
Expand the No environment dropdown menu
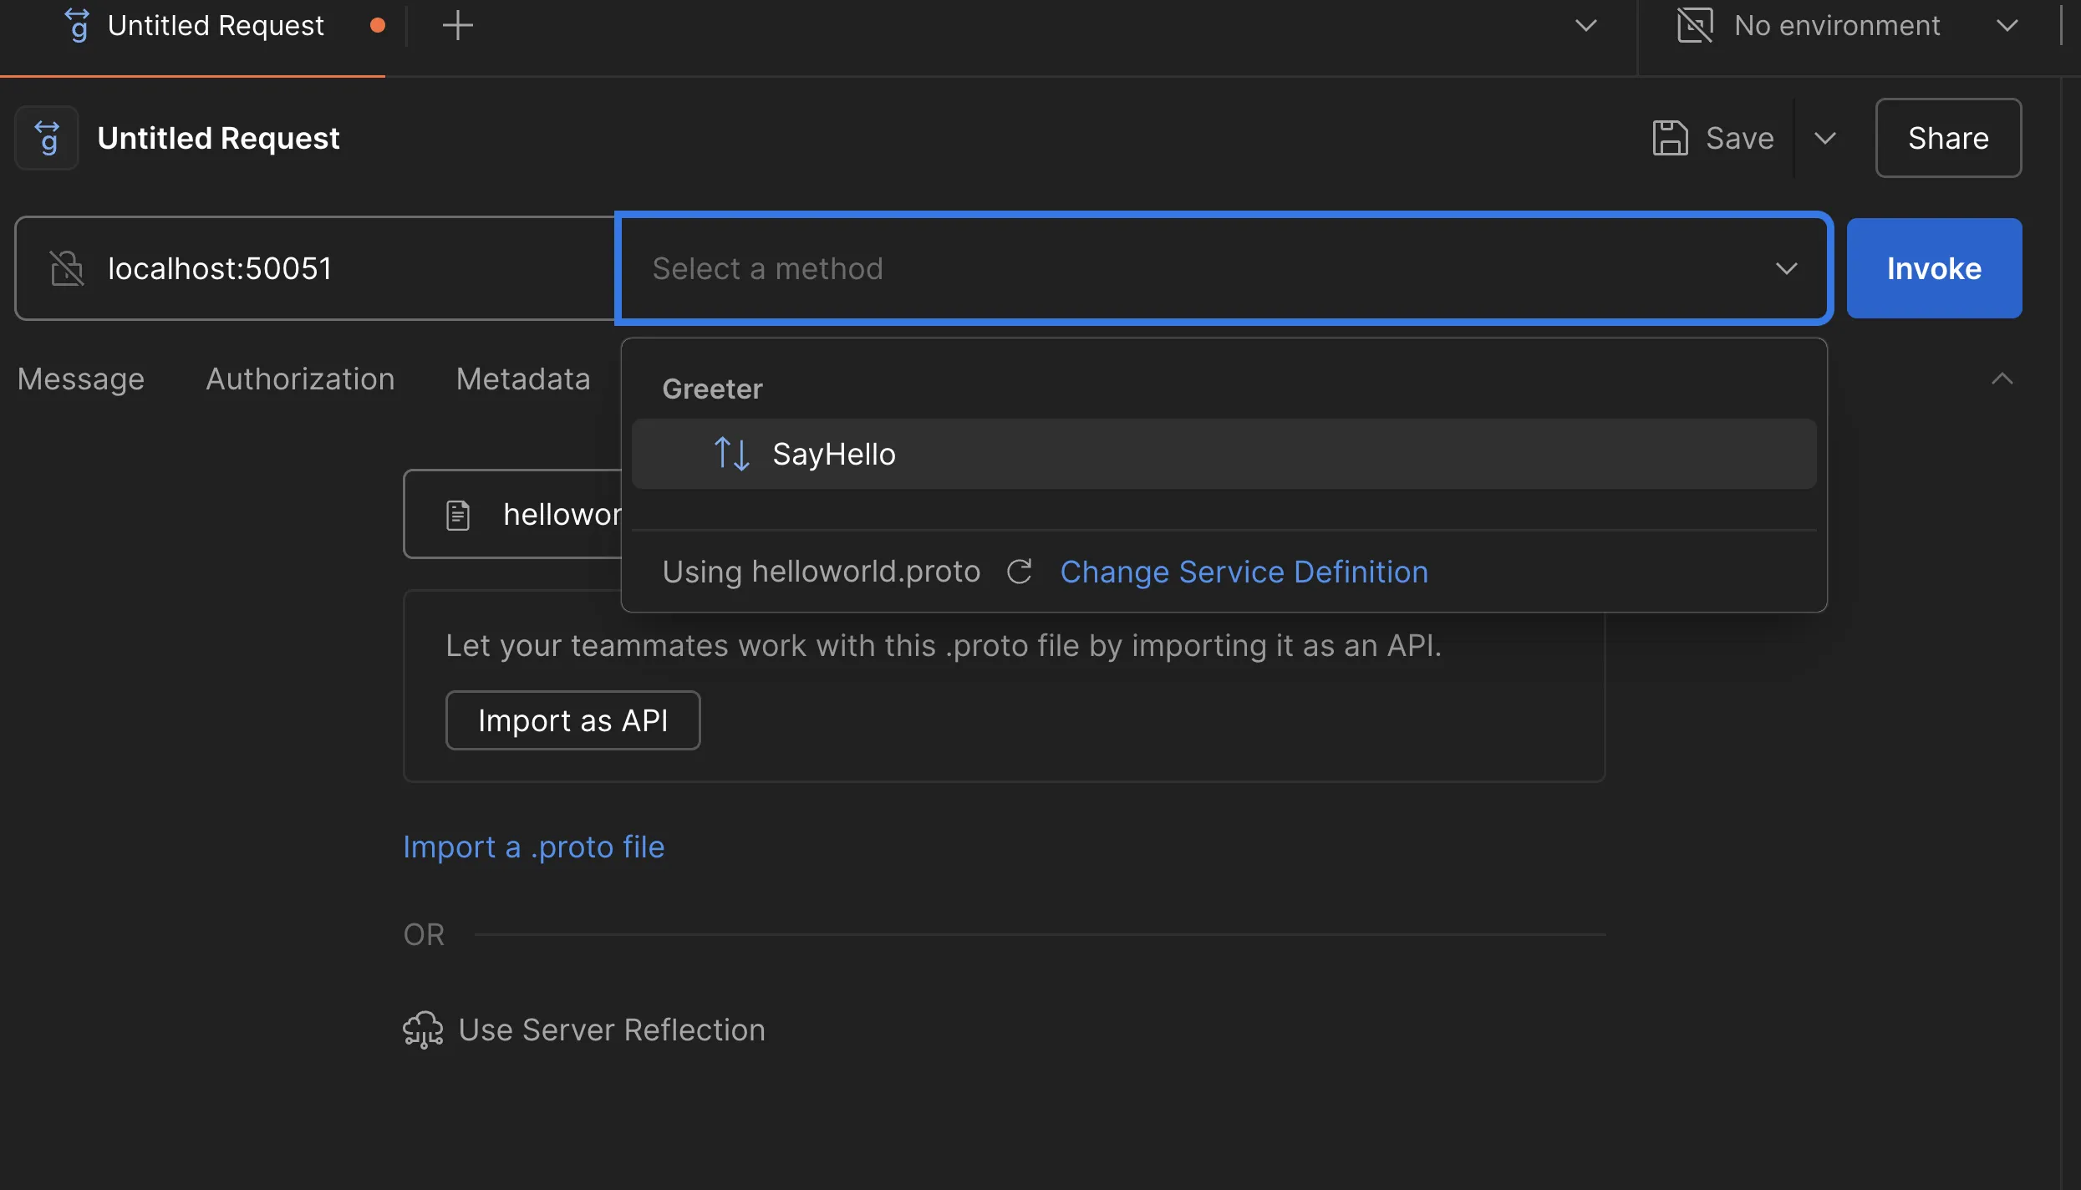point(2008,23)
